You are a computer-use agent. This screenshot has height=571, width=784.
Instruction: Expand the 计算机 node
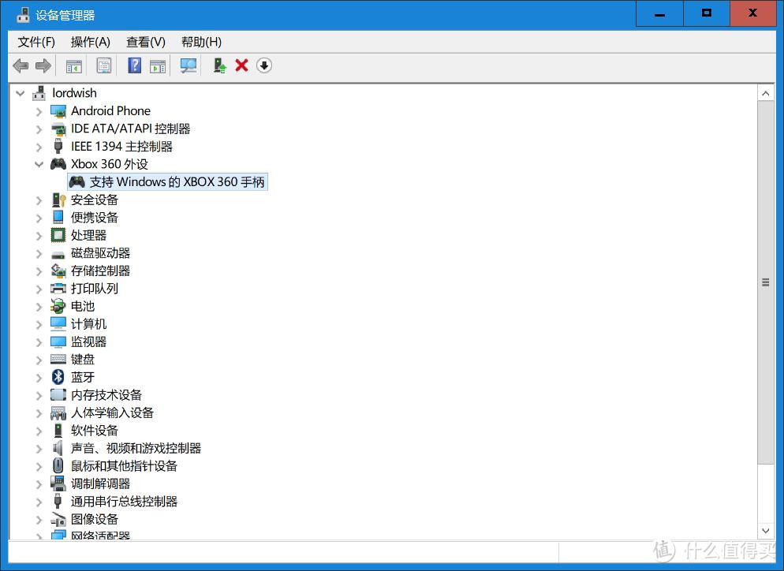pos(39,324)
